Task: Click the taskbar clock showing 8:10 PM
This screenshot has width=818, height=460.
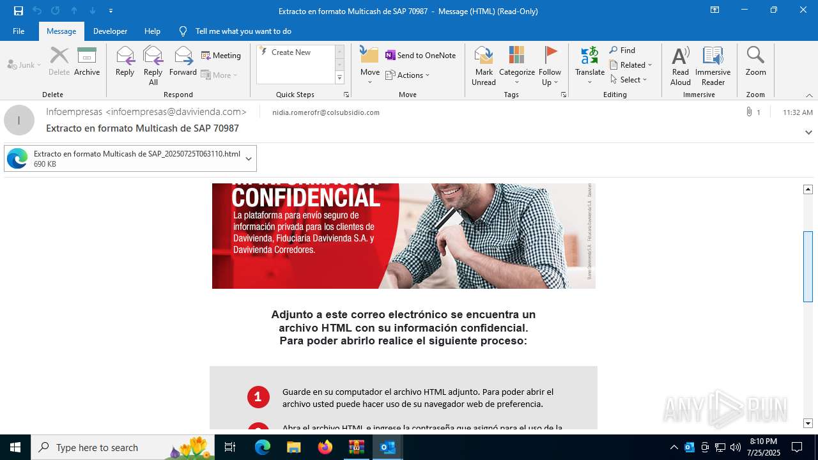Action: point(763,447)
